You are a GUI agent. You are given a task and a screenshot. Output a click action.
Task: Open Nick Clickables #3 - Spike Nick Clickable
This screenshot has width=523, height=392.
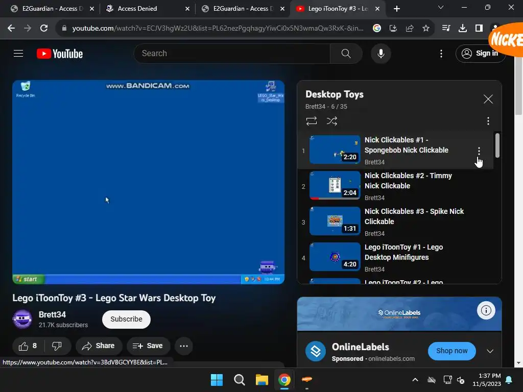coord(414,216)
